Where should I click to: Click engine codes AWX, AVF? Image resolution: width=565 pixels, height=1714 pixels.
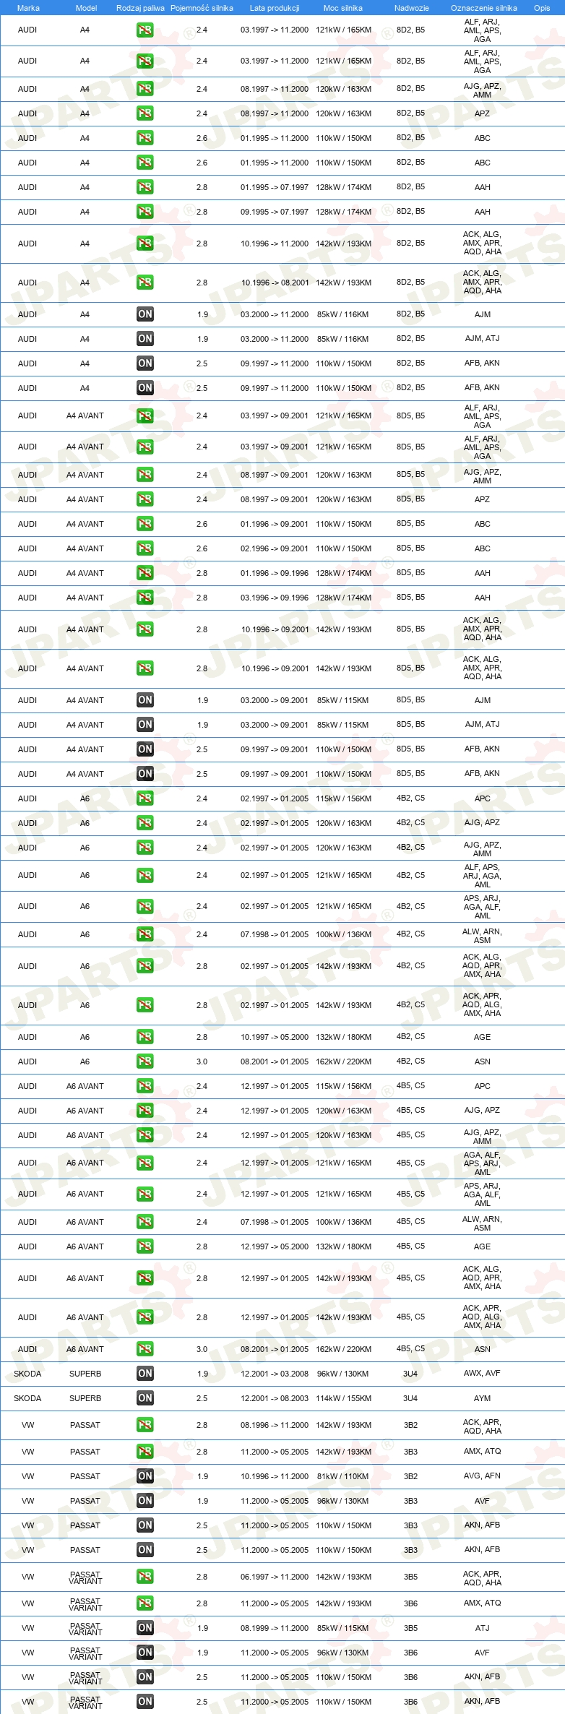(483, 1373)
